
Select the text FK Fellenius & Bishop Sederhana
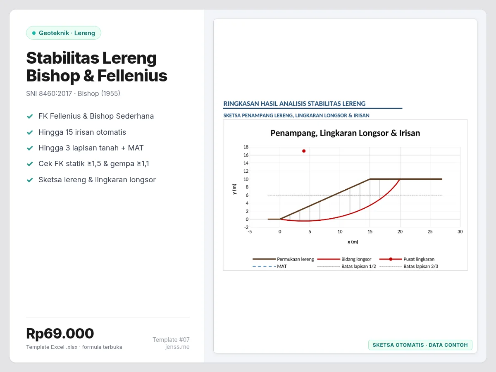click(x=96, y=116)
